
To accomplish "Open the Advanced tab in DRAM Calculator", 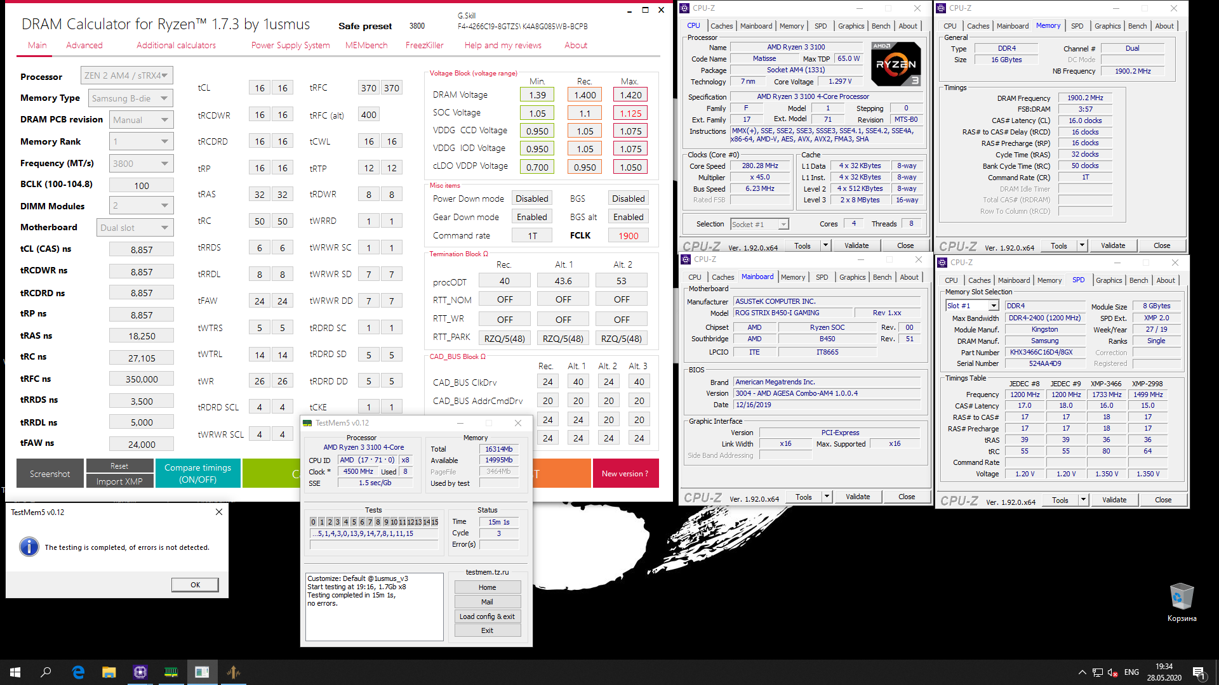I will [x=84, y=45].
